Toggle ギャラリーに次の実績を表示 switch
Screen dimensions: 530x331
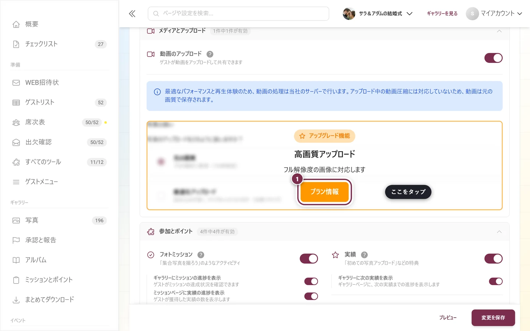(496, 281)
